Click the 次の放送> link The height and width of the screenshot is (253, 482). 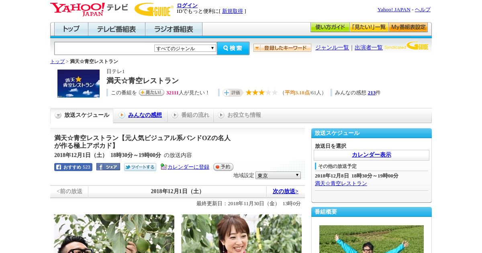pyautogui.click(x=285, y=191)
